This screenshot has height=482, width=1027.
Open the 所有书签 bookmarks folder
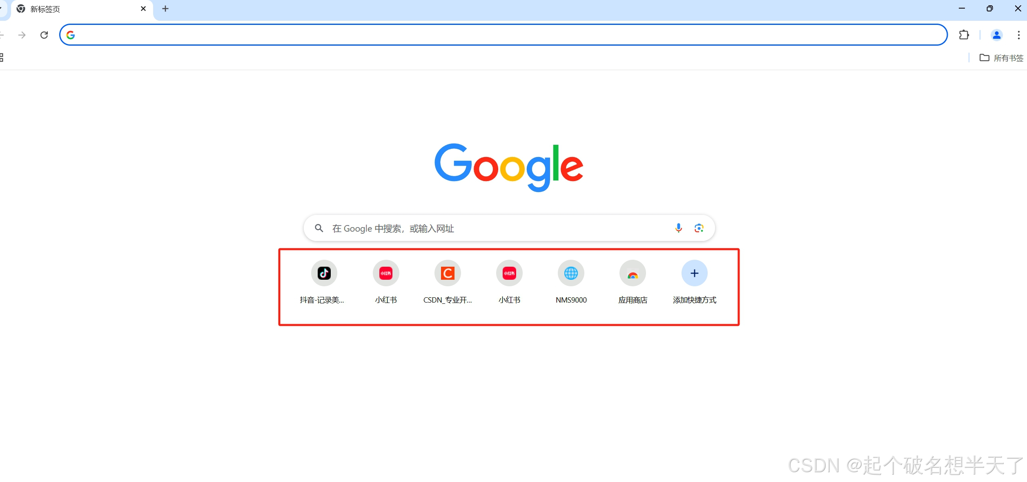click(x=1001, y=58)
